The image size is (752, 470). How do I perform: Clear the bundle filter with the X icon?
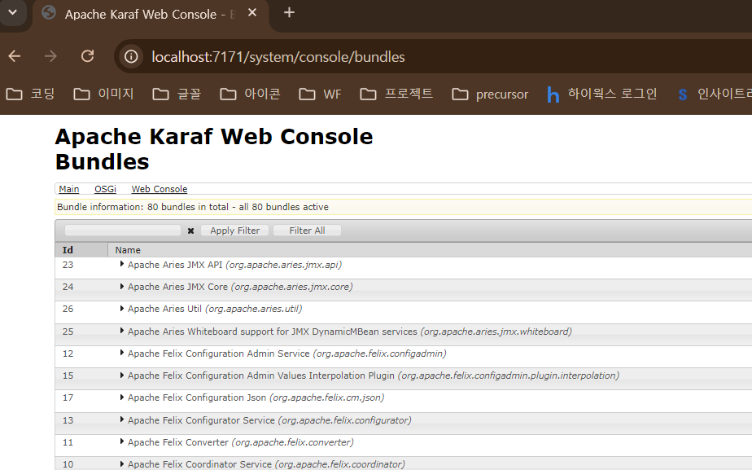[x=191, y=231]
